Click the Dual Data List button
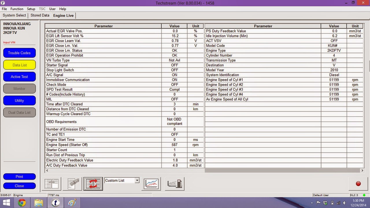The image size is (370, 208). coord(19,112)
